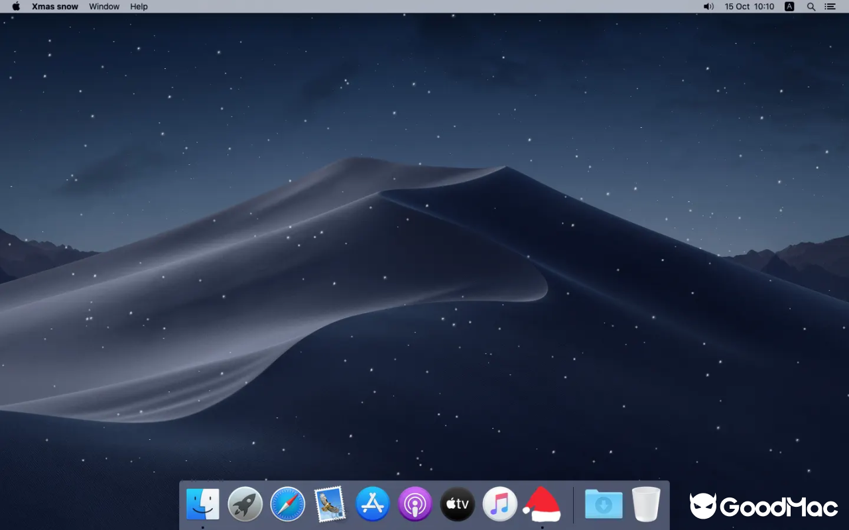Launch the Podcasts app
The height and width of the screenshot is (530, 849).
click(x=415, y=504)
